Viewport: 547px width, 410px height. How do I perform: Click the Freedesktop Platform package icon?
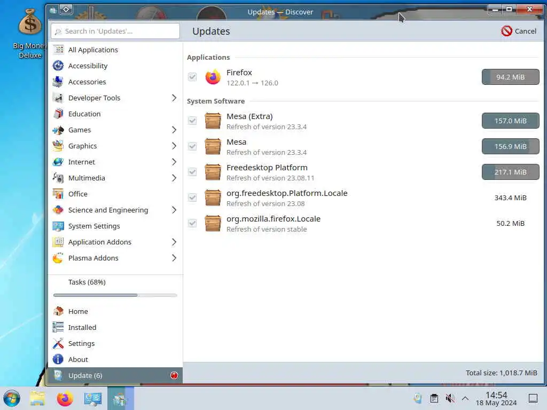tap(213, 172)
